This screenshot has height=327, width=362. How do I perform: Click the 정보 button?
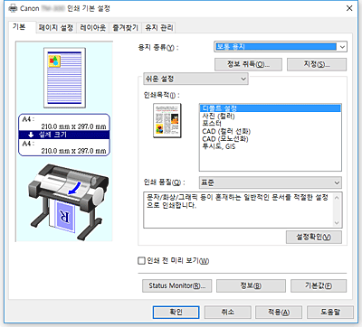(251, 285)
